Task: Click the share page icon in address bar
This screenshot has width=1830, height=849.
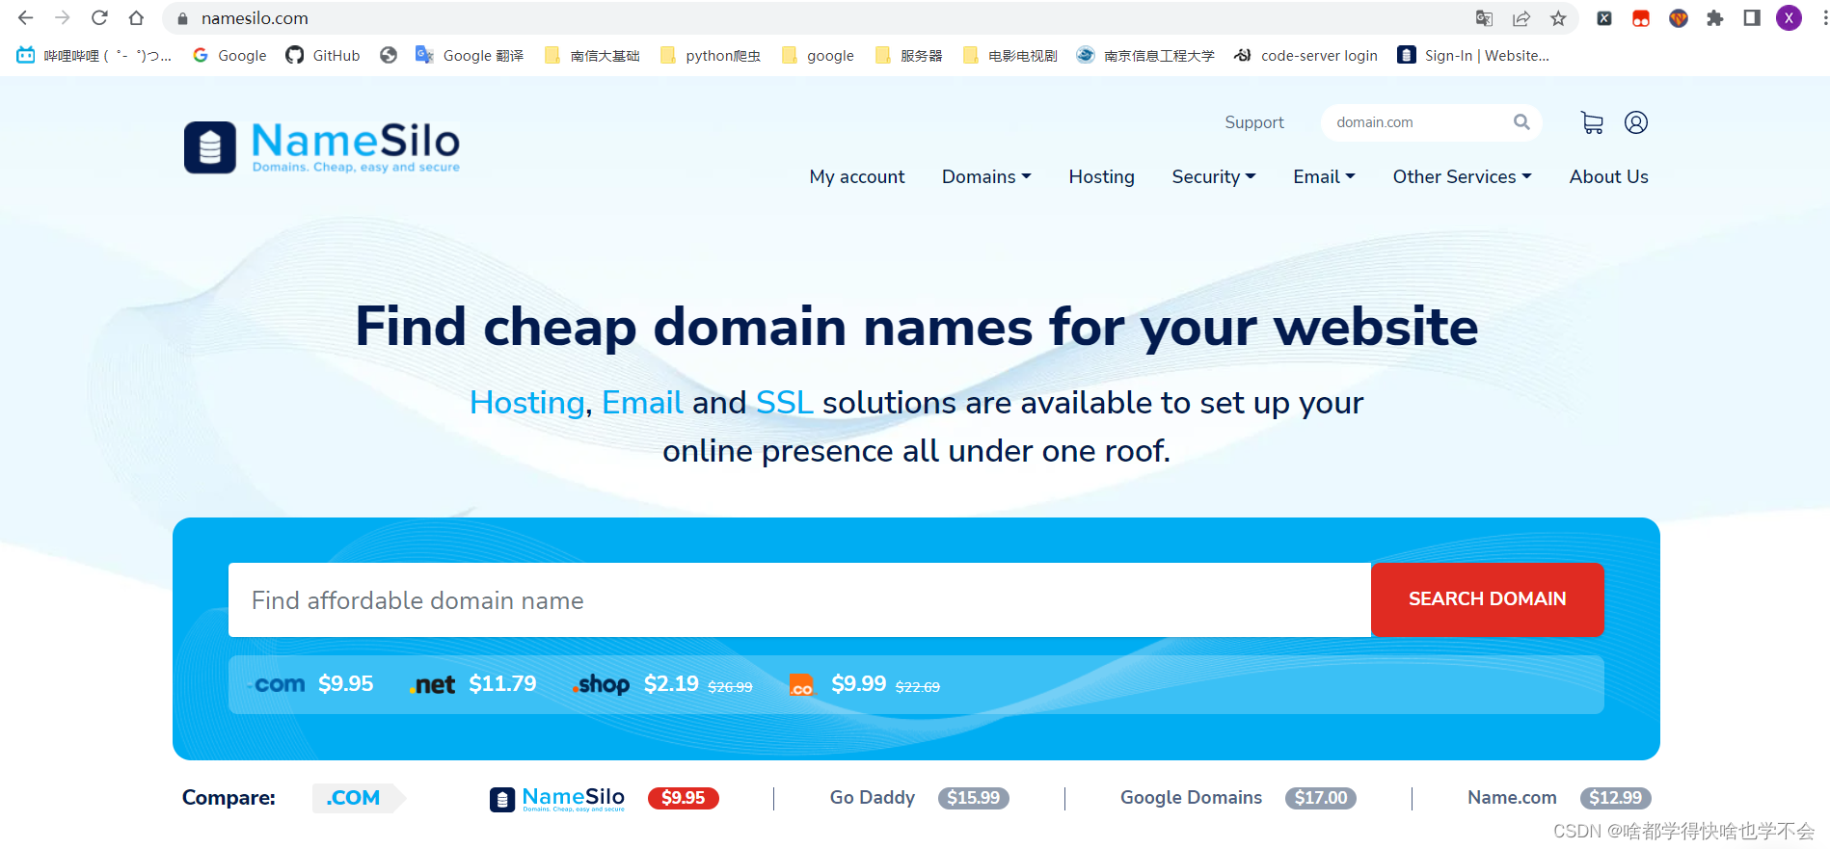Action: tap(1521, 18)
